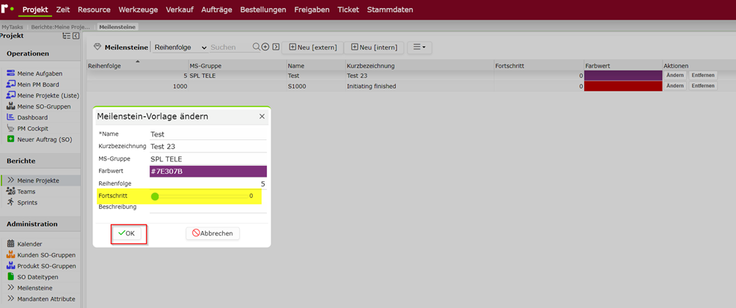736x308 pixels.
Task: Click the Meilensteine diamond icon
Action: 97,47
